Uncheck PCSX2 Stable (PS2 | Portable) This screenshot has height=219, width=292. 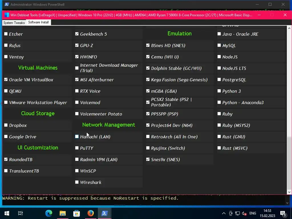click(x=148, y=102)
